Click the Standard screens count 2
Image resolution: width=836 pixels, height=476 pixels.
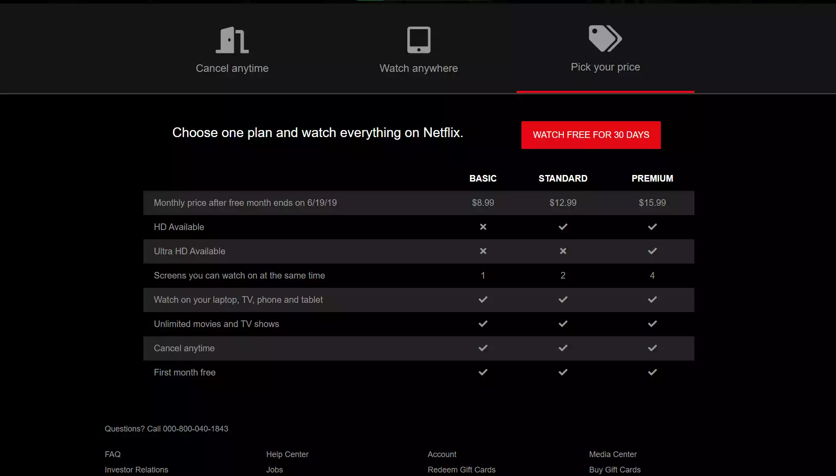pyautogui.click(x=563, y=275)
